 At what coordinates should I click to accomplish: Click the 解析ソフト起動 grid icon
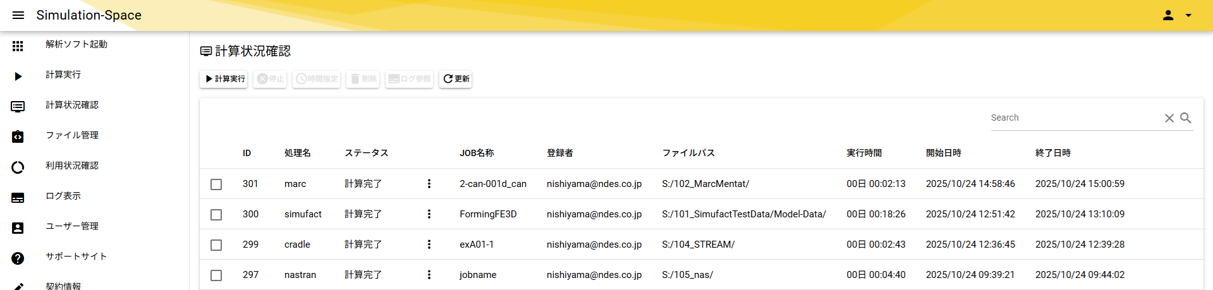tap(18, 45)
